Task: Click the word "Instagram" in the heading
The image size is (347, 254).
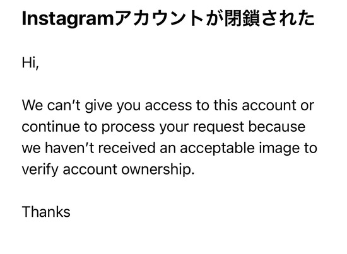Action: [68, 20]
